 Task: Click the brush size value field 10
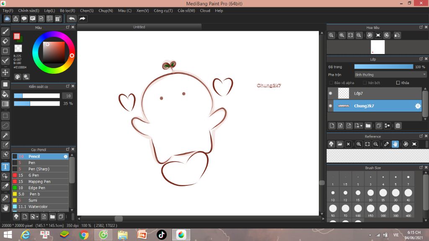(68, 96)
